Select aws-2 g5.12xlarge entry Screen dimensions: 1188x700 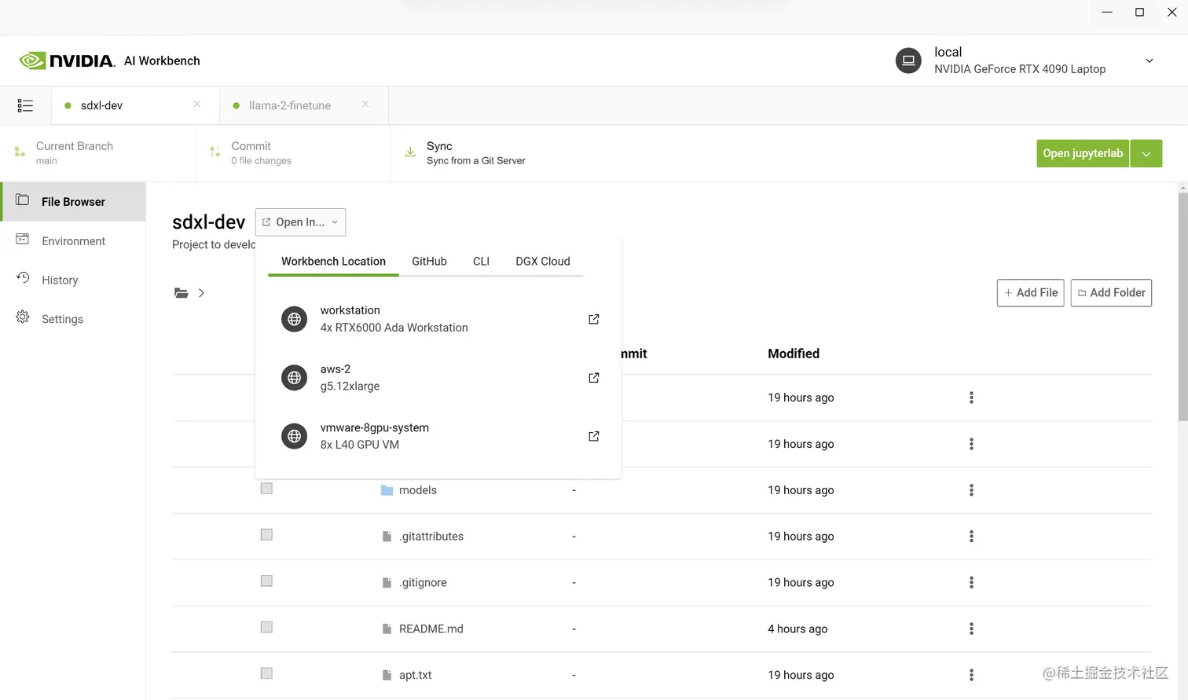438,378
